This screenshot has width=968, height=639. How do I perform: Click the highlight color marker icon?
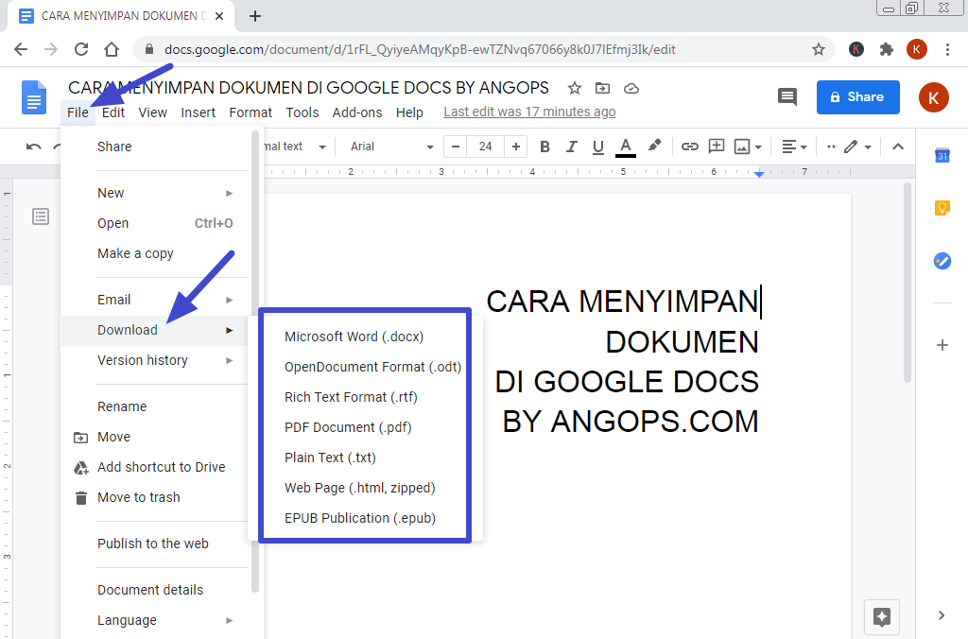pos(654,147)
